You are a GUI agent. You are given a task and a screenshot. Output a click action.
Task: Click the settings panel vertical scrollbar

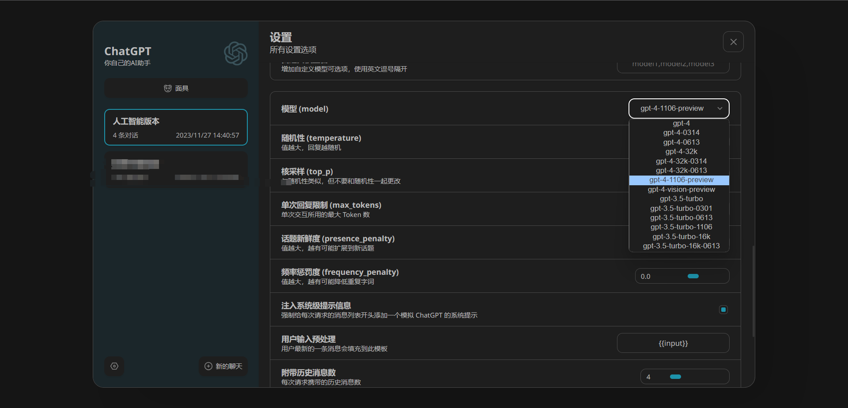pos(753,291)
